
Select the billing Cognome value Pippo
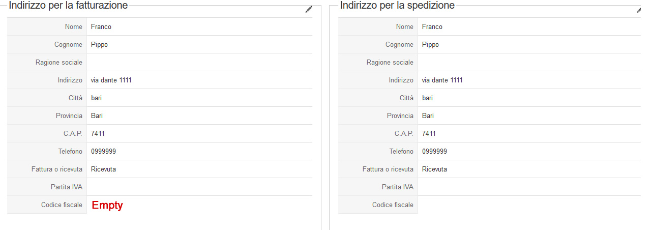tap(99, 45)
